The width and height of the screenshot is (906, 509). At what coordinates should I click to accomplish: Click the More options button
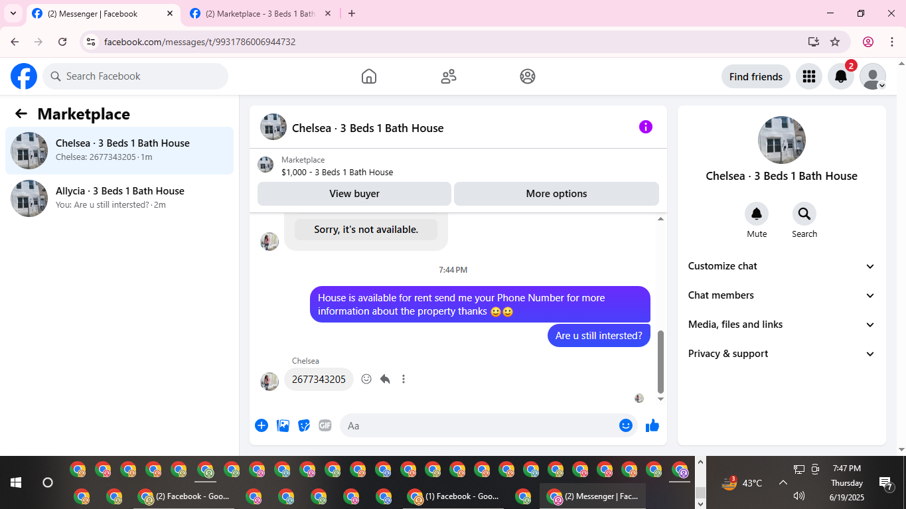pos(556,194)
